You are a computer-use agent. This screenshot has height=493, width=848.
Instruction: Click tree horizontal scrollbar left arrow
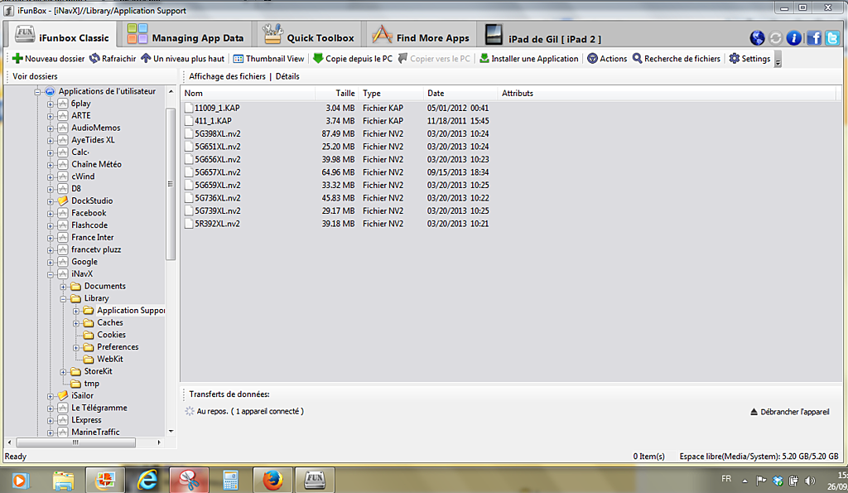pyautogui.click(x=10, y=442)
